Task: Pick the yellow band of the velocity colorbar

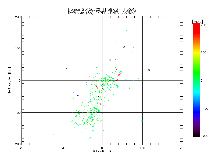Action: [x=197, y=52]
